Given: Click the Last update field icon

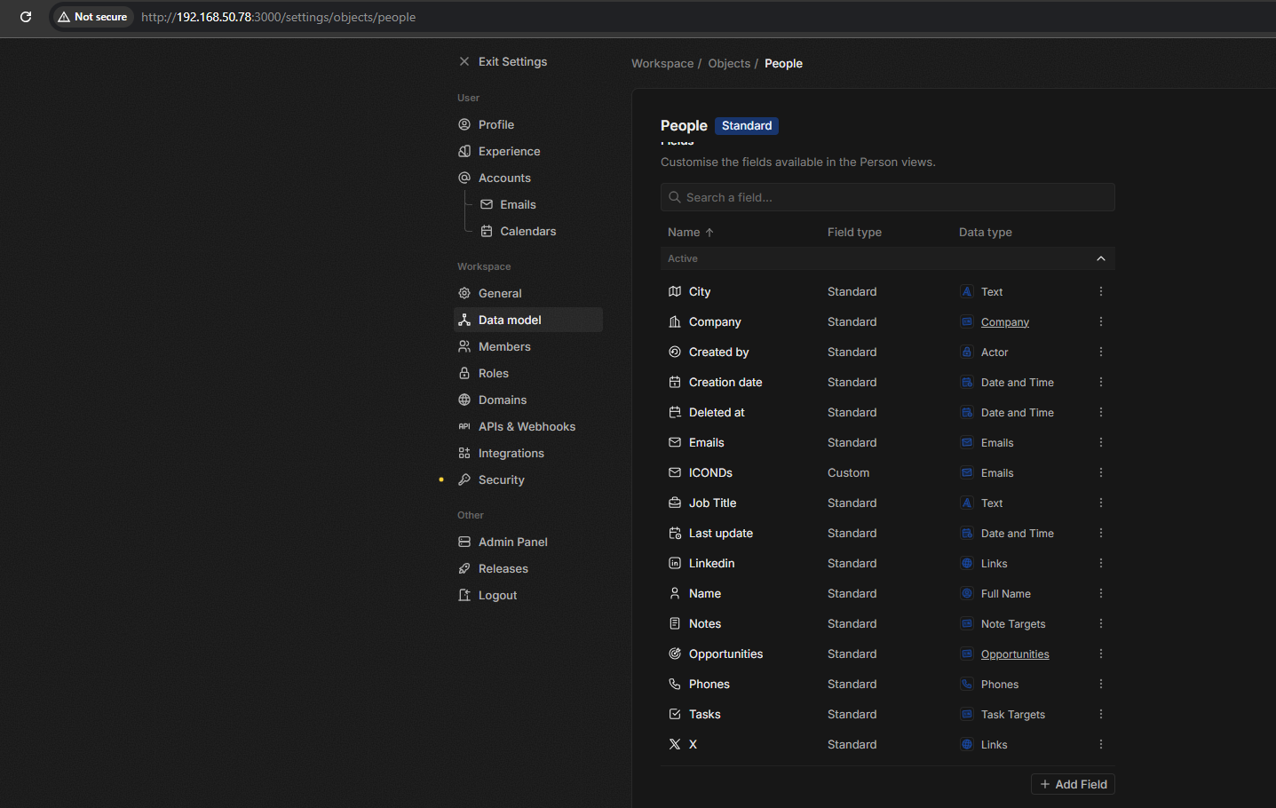Looking at the screenshot, I should pos(675,533).
